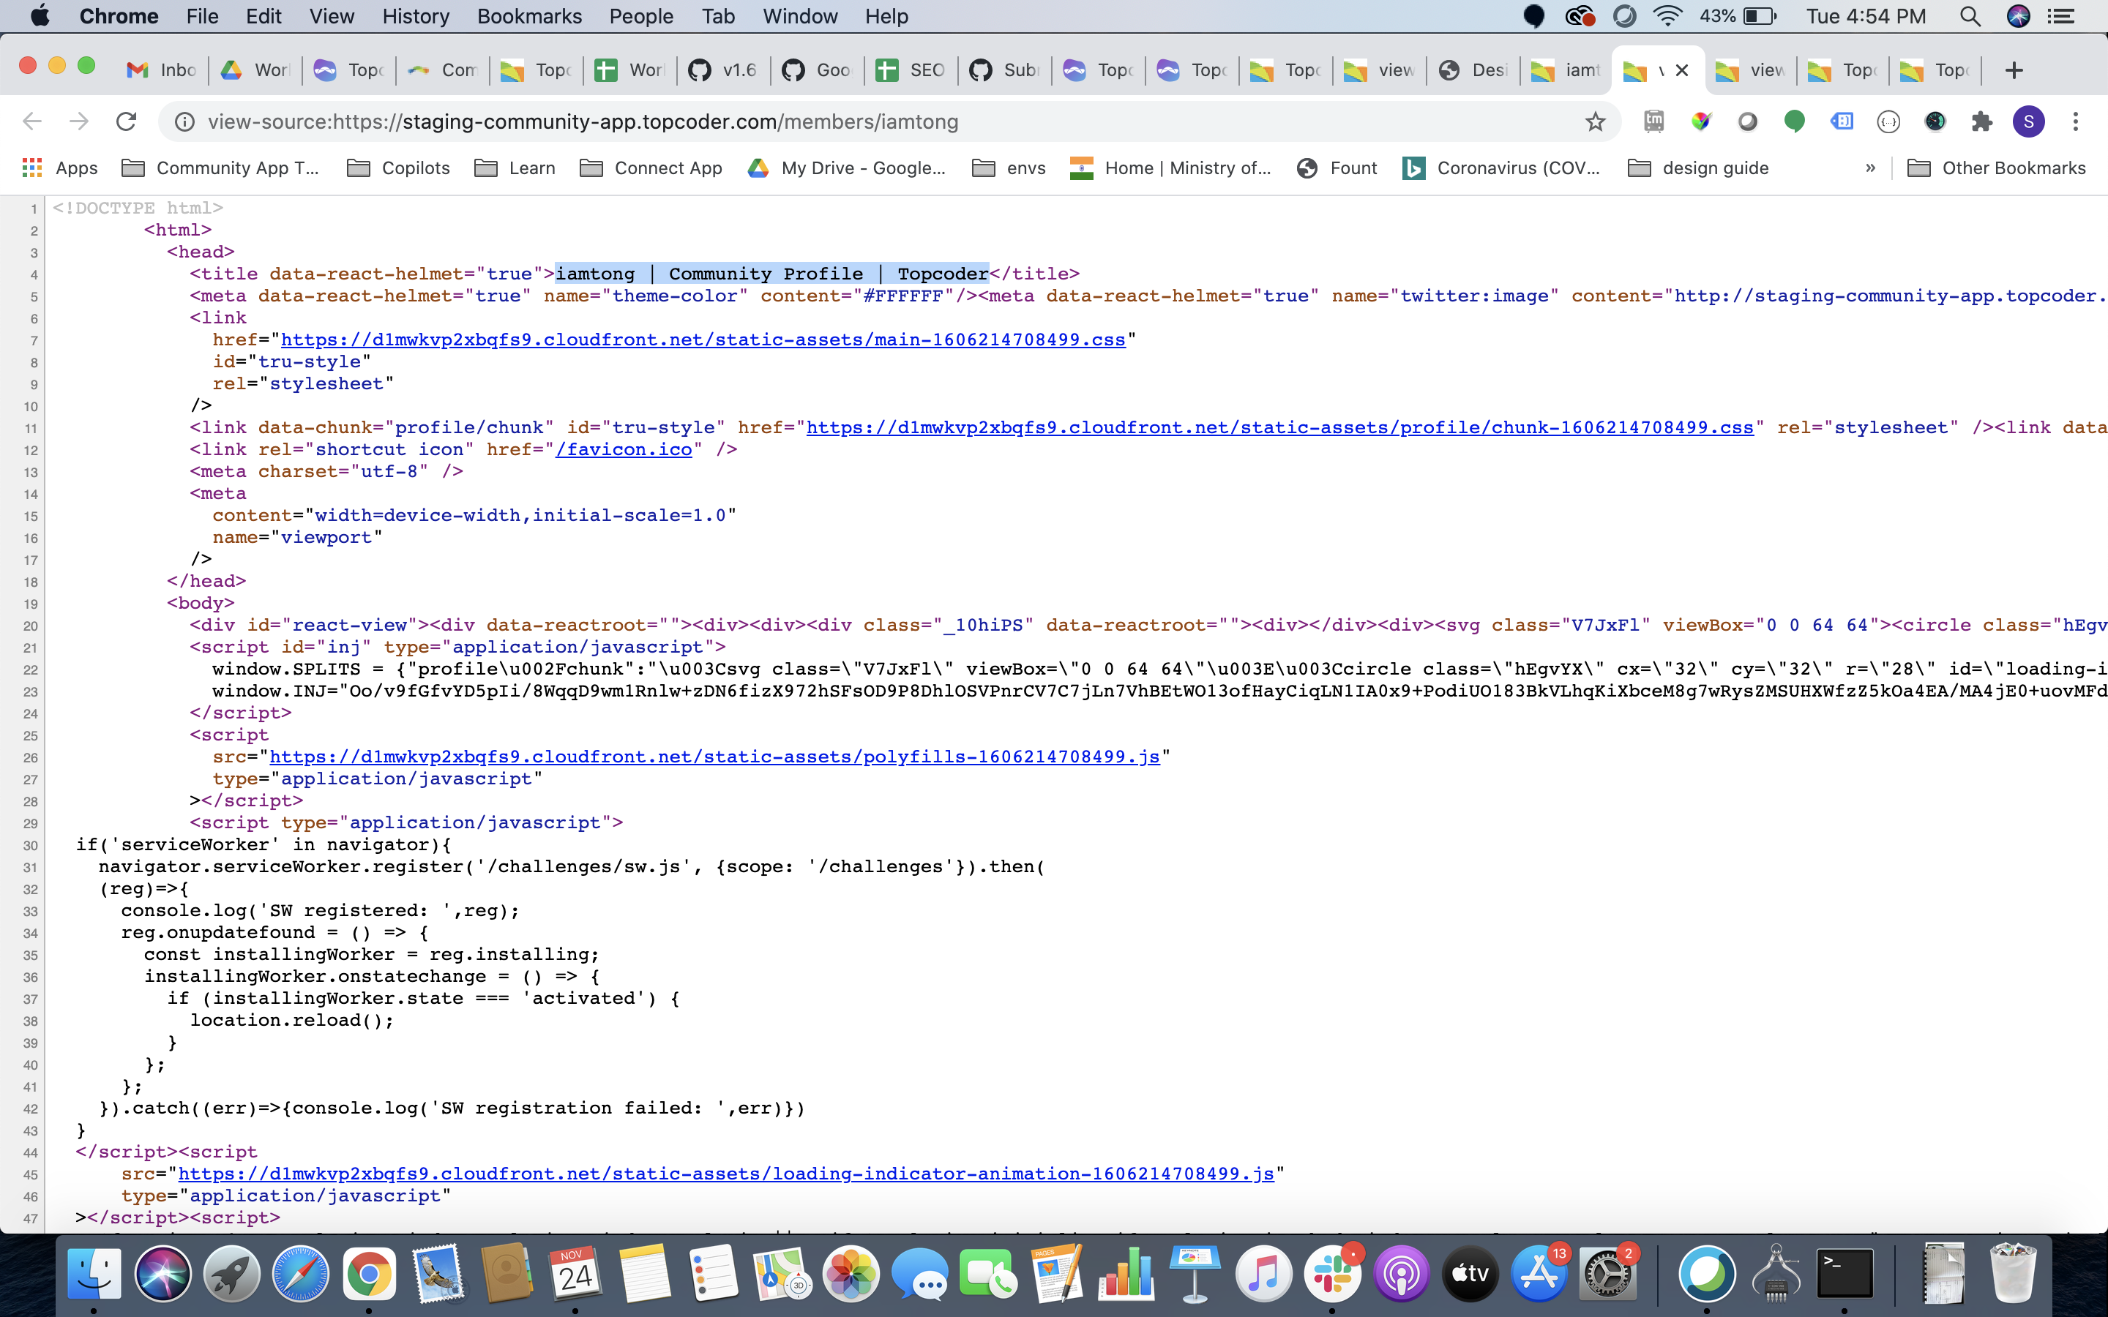Image resolution: width=2108 pixels, height=1317 pixels.
Task: Open Spotlight search in the menu bar
Action: tap(1970, 15)
